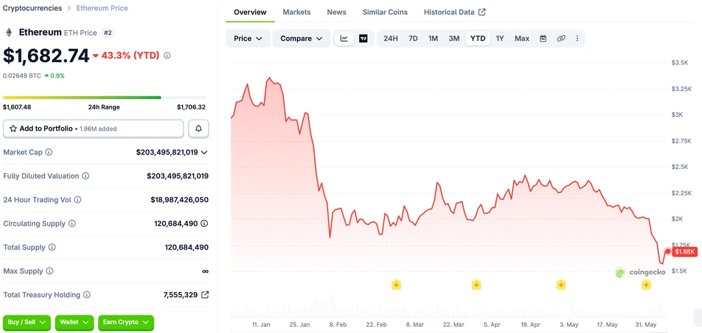The width and height of the screenshot is (702, 333).
Task: Click the price alert bell icon
Action: tap(199, 129)
